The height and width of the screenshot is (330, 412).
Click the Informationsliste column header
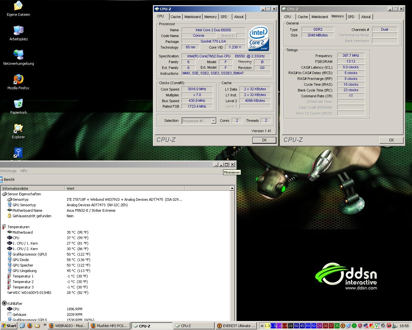pos(32,189)
